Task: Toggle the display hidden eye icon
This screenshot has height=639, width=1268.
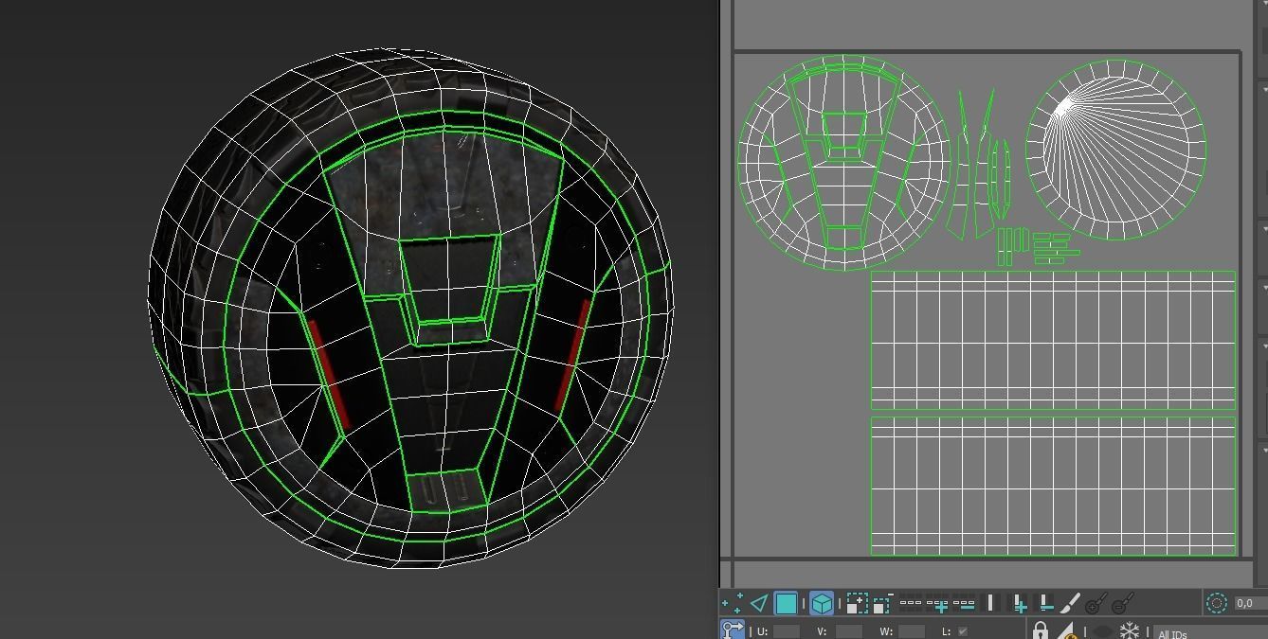Action: tap(1103, 631)
